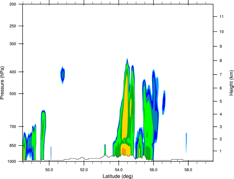Click the 9 km height label
234x179 pixels.
[221, 47]
